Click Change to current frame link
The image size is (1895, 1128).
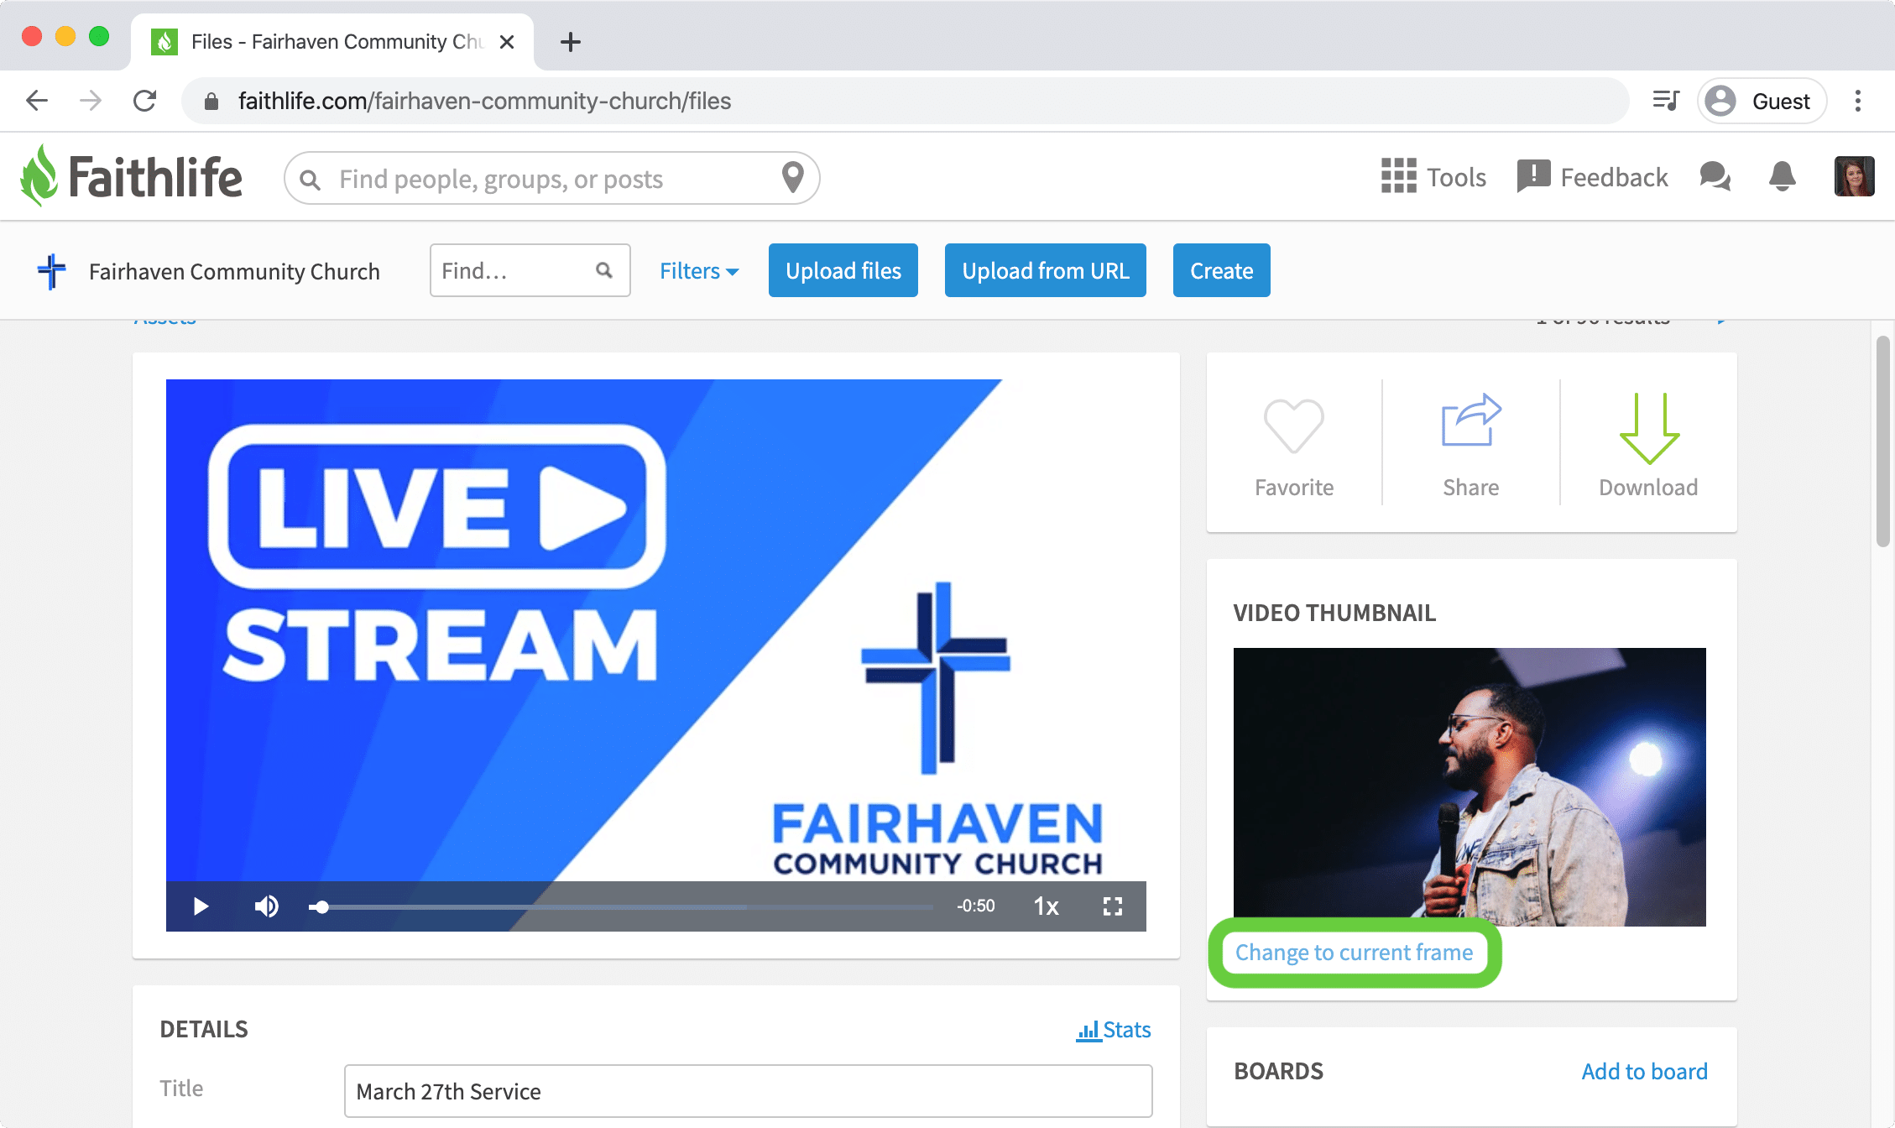(1354, 953)
